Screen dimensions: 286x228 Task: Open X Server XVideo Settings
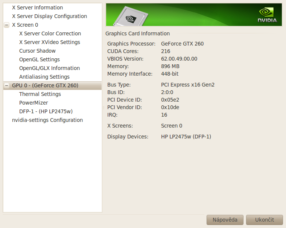[x=50, y=42]
